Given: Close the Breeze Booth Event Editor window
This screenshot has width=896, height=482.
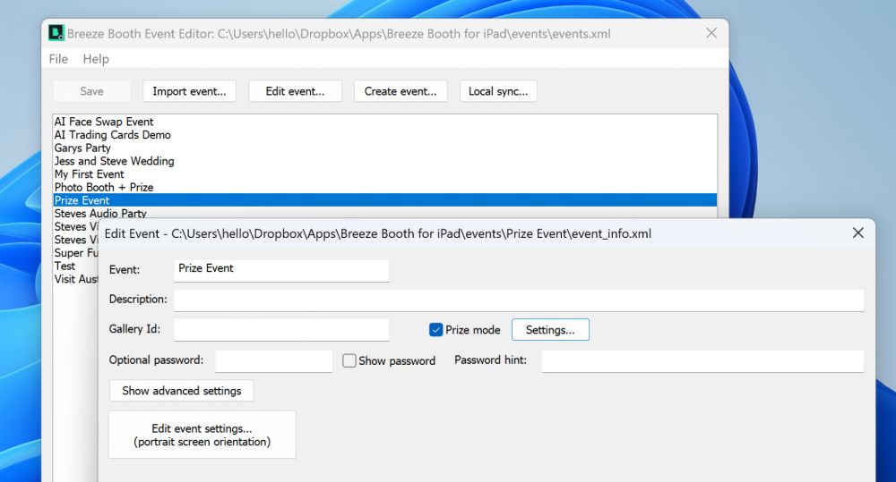Looking at the screenshot, I should tap(711, 33).
